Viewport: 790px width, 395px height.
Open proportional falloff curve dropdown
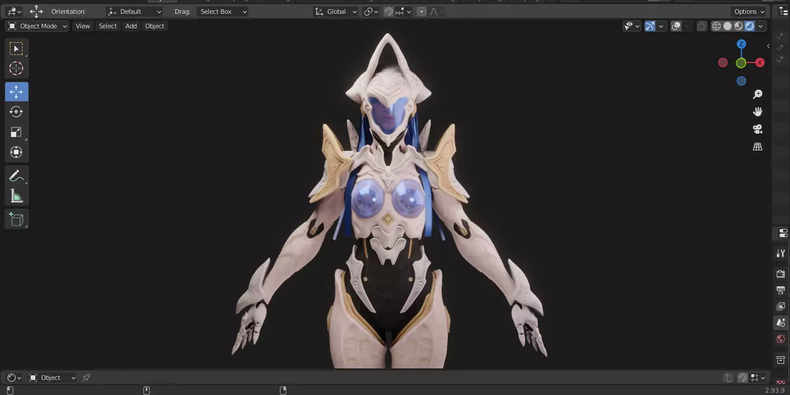point(437,12)
